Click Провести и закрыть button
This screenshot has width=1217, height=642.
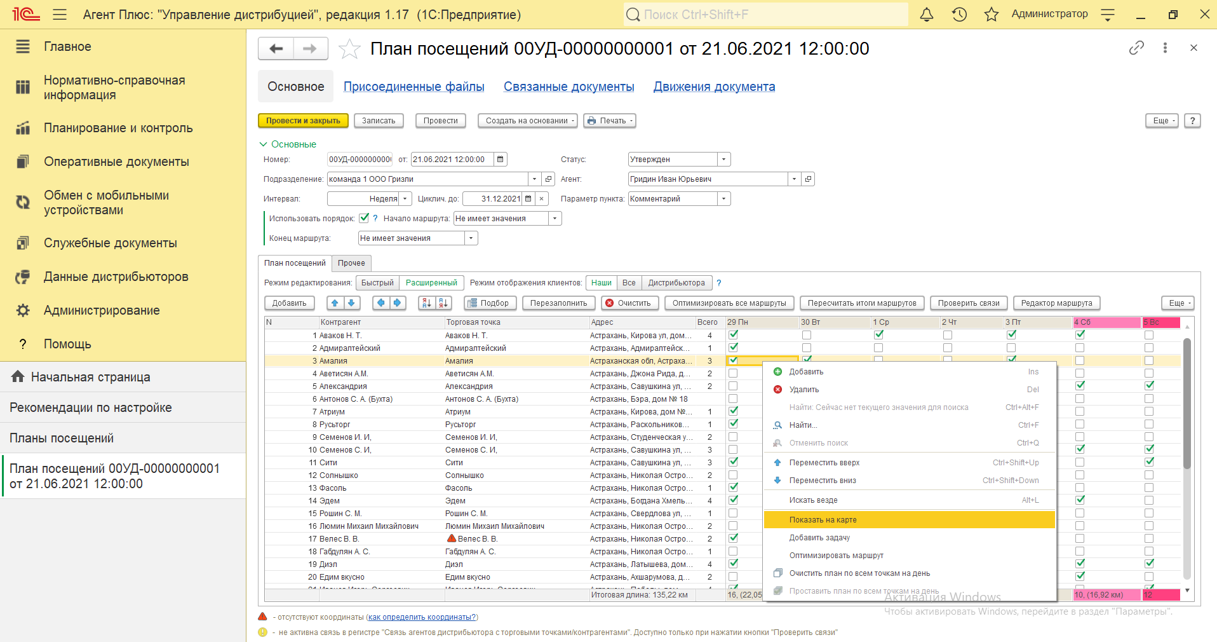pyautogui.click(x=303, y=121)
